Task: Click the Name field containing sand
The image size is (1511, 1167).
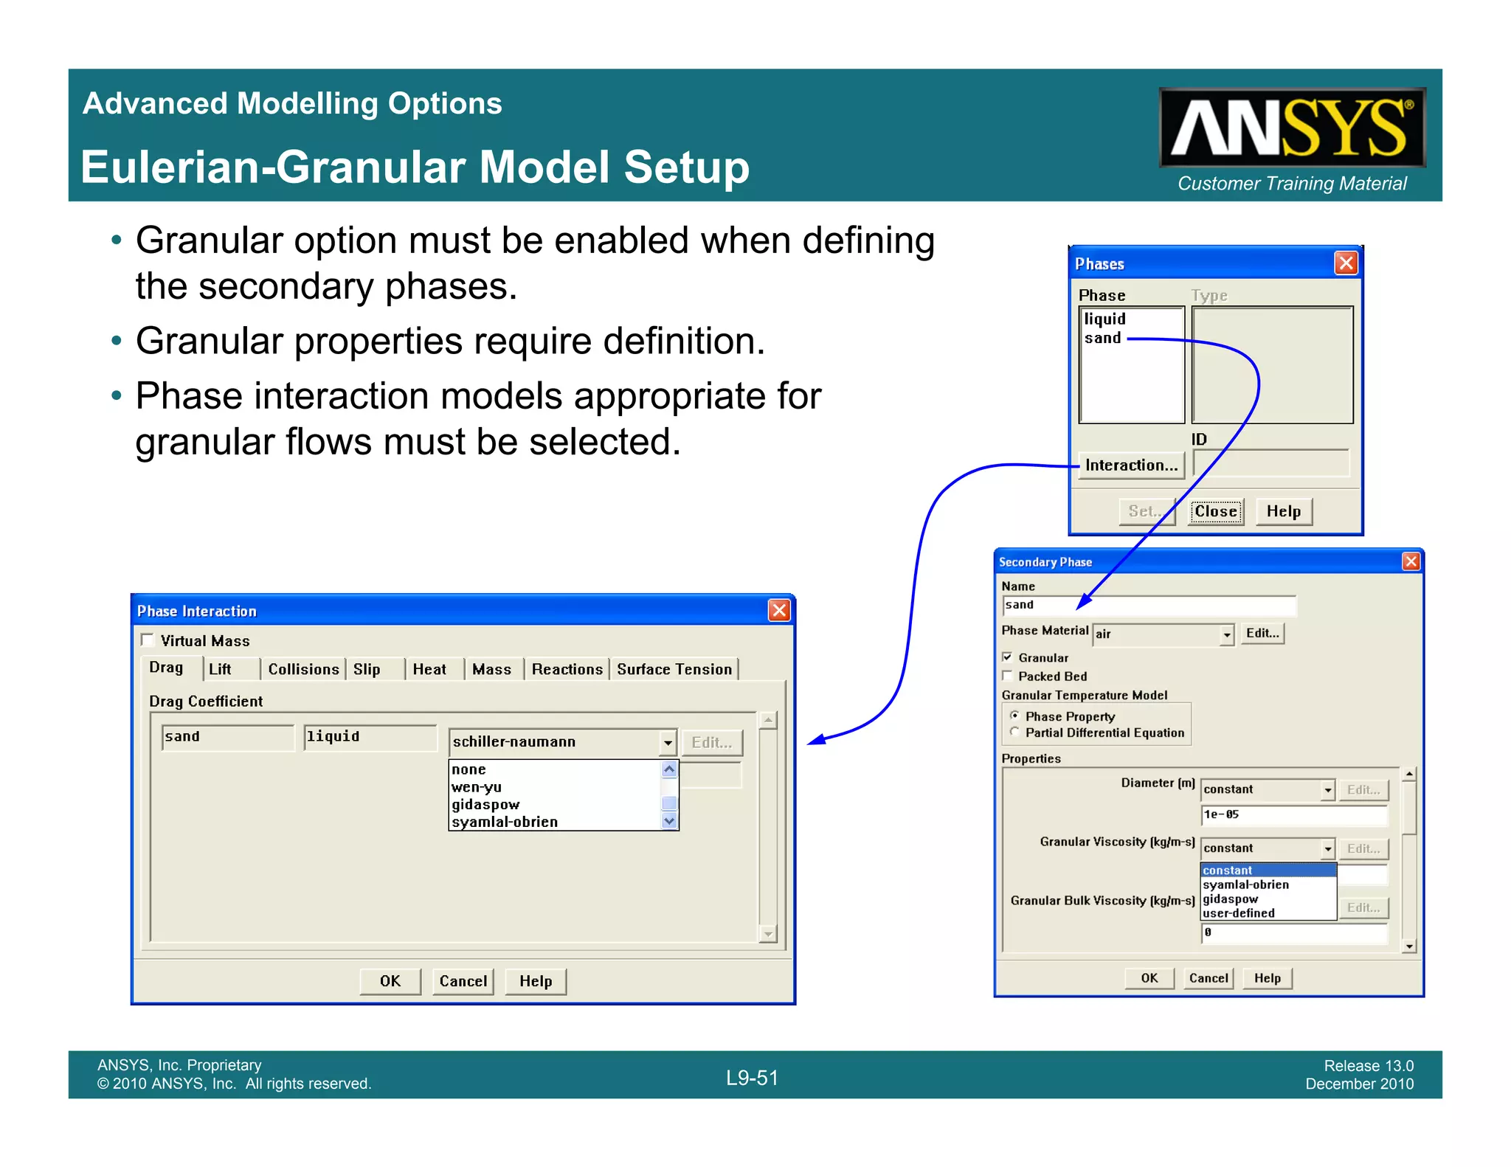Action: [1149, 606]
